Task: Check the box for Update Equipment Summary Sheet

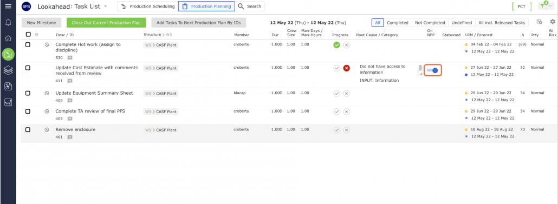Action: (x=28, y=93)
